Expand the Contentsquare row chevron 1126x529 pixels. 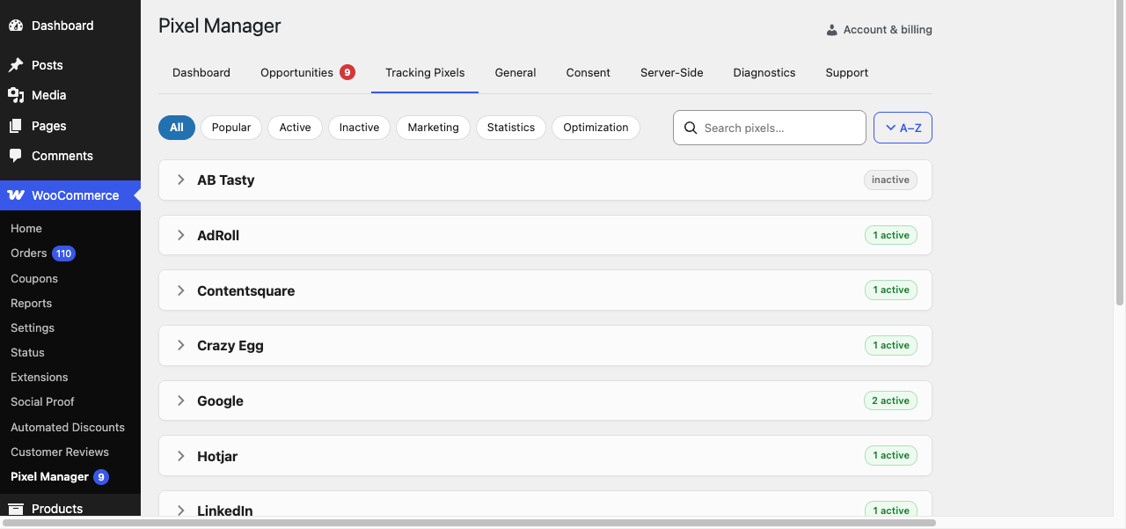click(x=180, y=290)
